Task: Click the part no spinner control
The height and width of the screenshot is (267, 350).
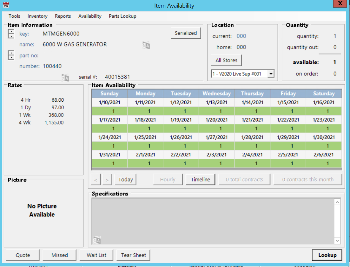Action: coord(11,55)
